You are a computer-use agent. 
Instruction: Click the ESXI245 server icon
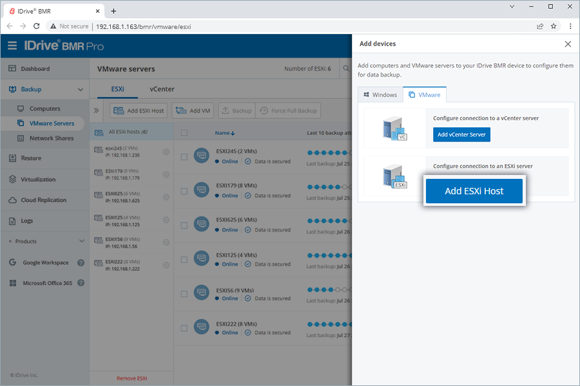pos(202,156)
